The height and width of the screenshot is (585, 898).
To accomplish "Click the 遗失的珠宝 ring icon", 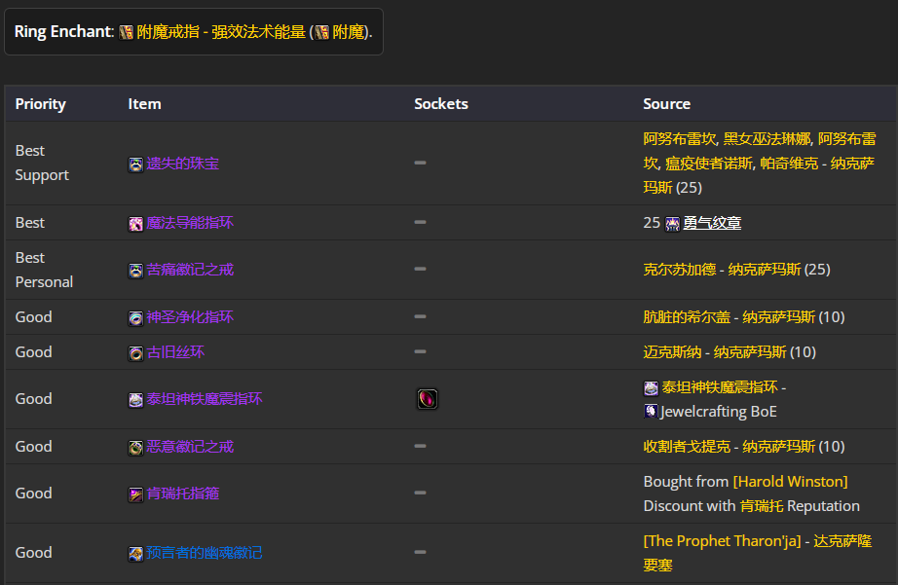I will point(135,165).
